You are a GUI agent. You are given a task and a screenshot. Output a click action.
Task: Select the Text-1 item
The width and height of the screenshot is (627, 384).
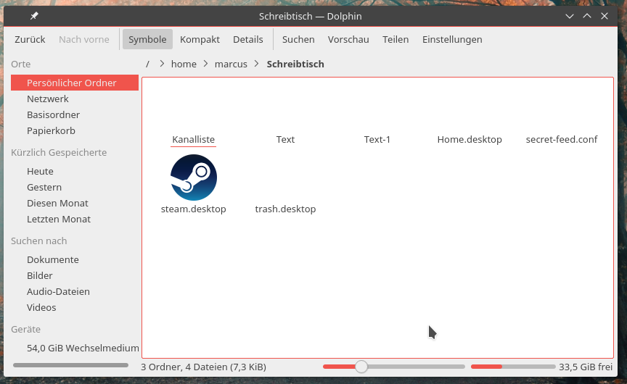(377, 139)
